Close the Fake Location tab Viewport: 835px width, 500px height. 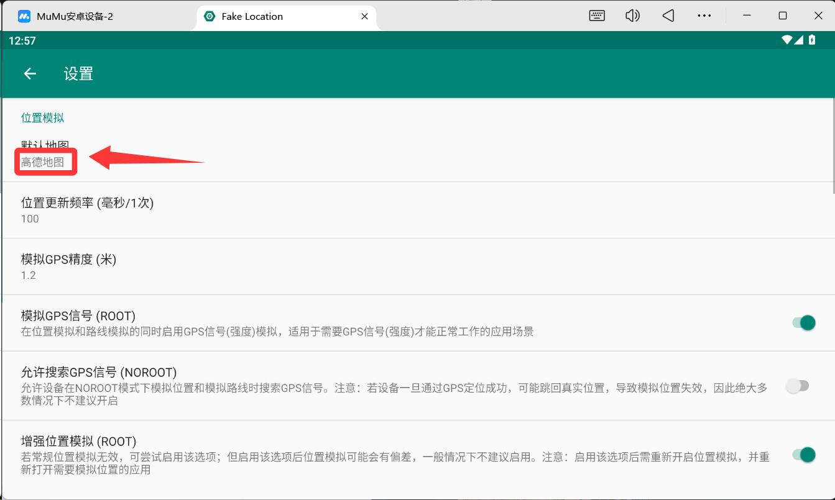(365, 17)
